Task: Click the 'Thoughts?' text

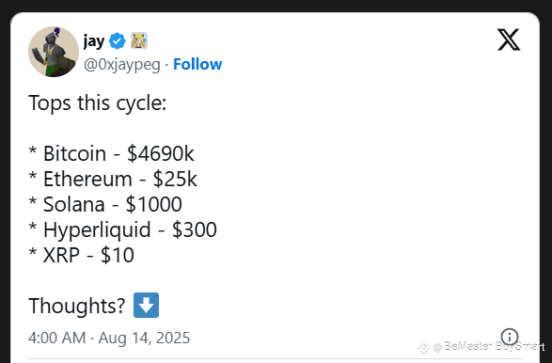Action: coord(77,306)
